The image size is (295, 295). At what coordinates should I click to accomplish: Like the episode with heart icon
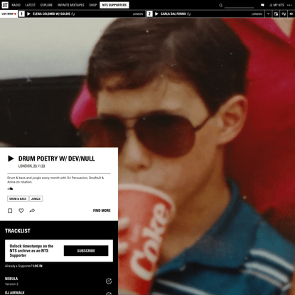coord(21,210)
